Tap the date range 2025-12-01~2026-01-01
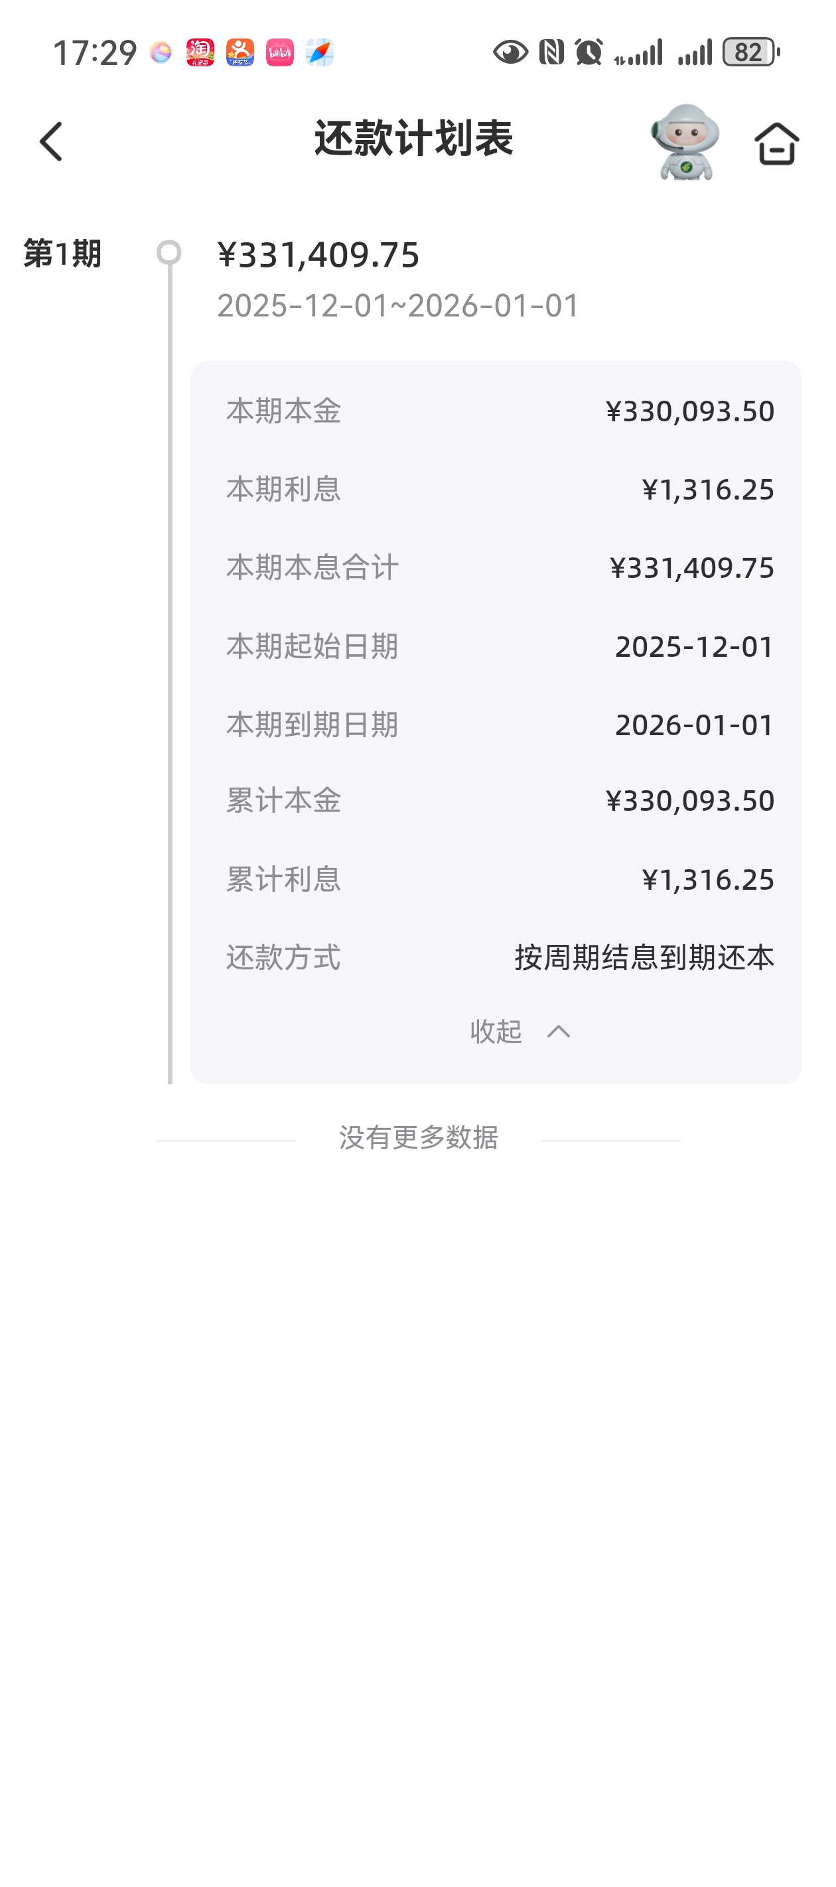 point(398,305)
